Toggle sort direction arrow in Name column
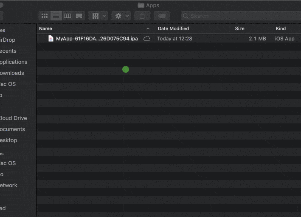 (148, 29)
